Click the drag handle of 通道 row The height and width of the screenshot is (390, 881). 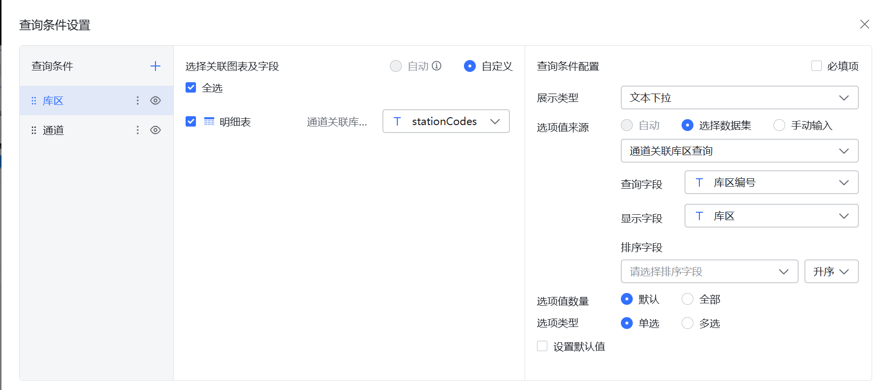pyautogui.click(x=34, y=130)
